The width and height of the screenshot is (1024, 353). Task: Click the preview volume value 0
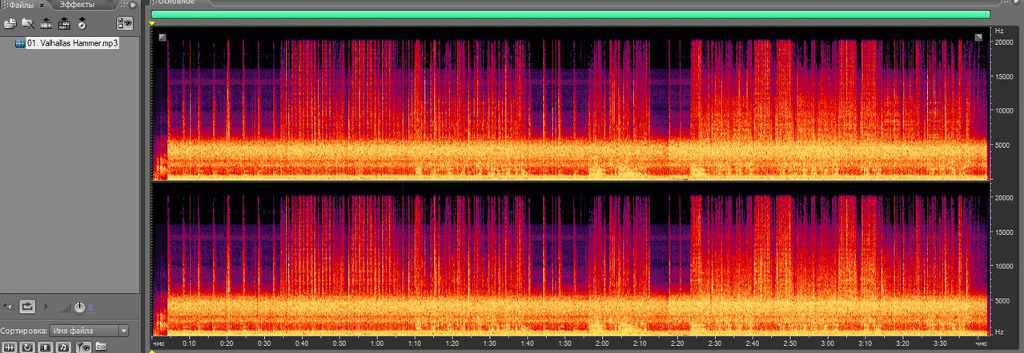90,307
